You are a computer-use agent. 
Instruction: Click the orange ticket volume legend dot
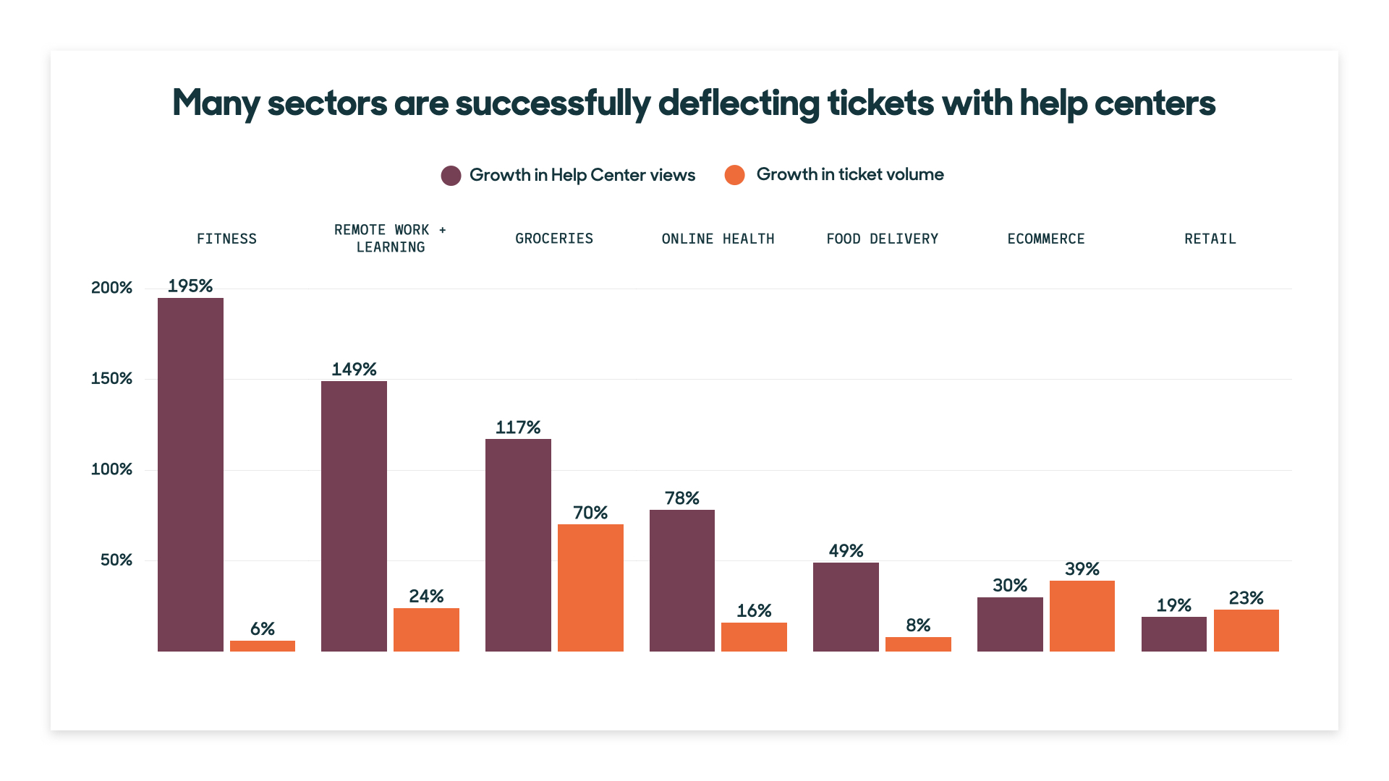click(734, 175)
